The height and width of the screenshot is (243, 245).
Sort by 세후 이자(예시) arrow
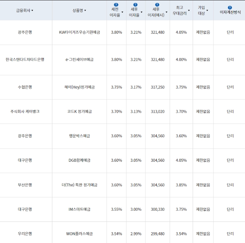[167, 12]
